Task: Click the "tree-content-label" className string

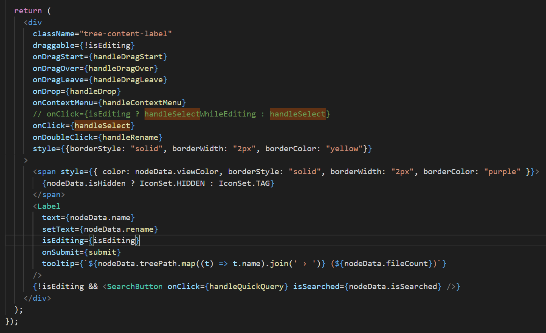Action: (126, 33)
